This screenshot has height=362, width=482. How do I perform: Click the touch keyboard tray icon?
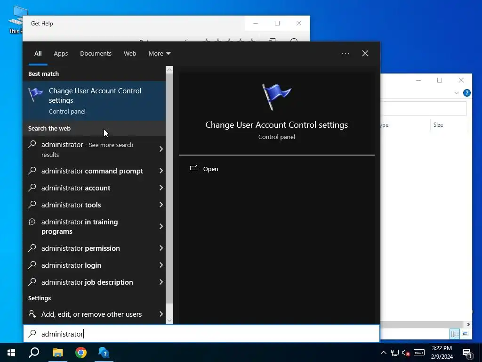click(419, 353)
